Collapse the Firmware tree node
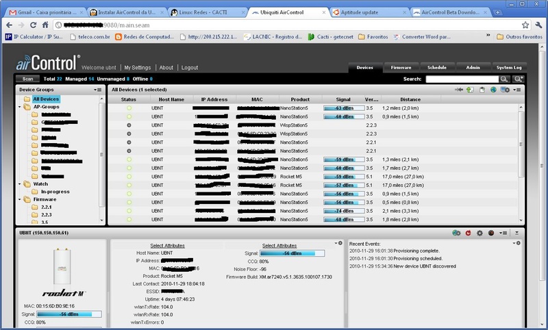The width and height of the screenshot is (548, 330). (x=20, y=199)
